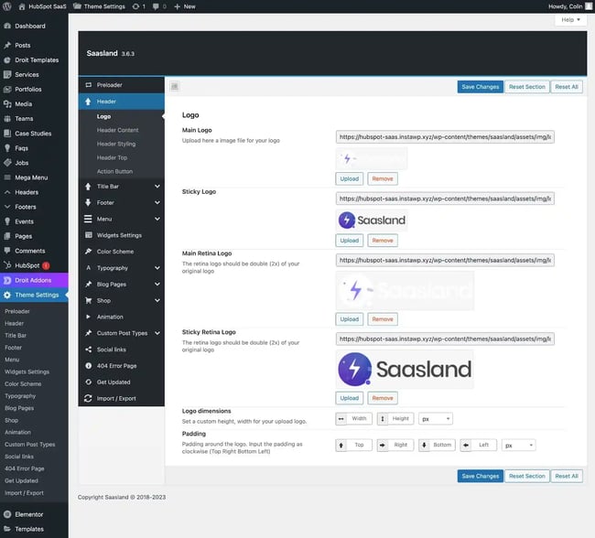The height and width of the screenshot is (538, 595).
Task: Click the bottom Reset All button
Action: [567, 476]
